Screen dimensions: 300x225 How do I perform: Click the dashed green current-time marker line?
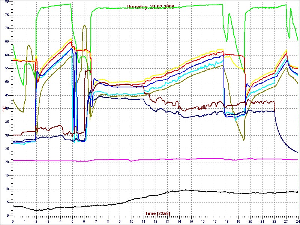(298, 112)
